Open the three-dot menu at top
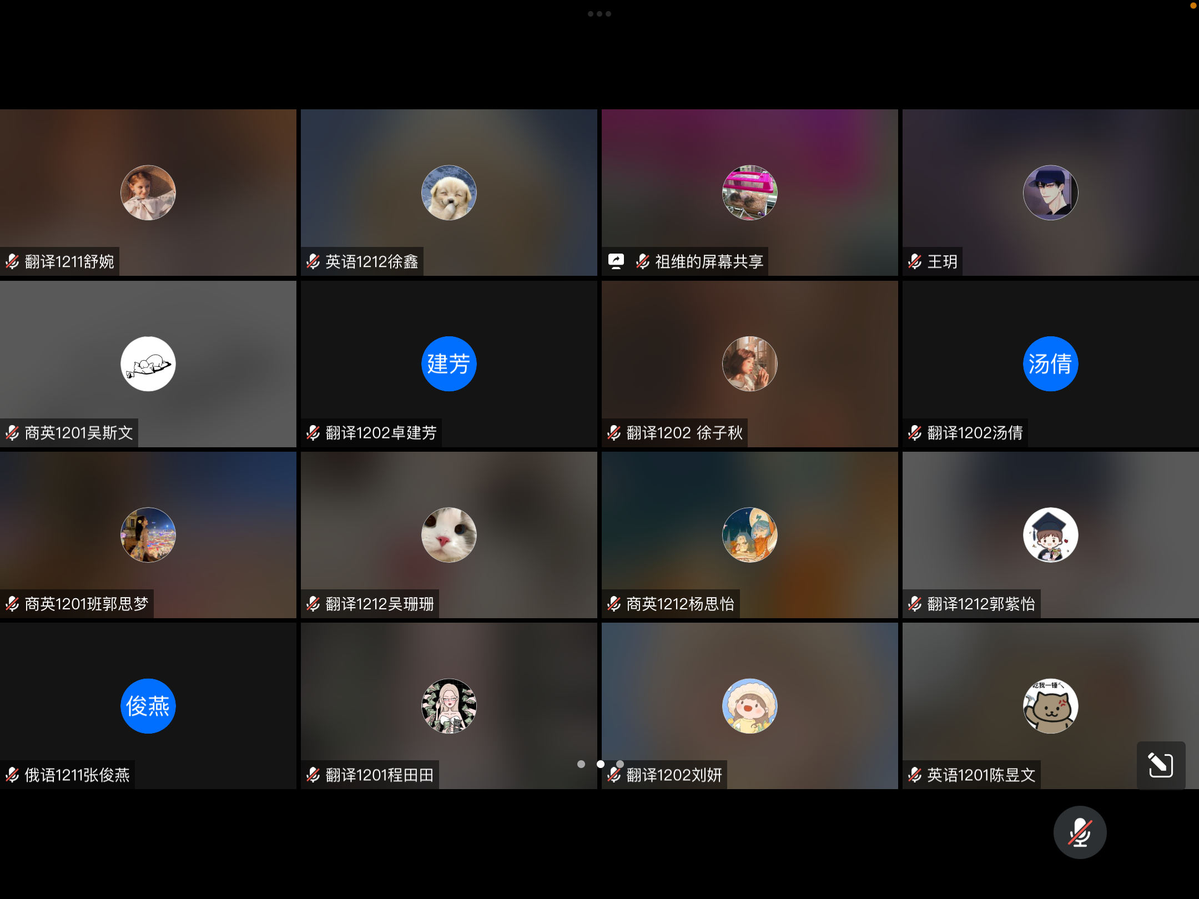This screenshot has width=1199, height=899. click(599, 14)
